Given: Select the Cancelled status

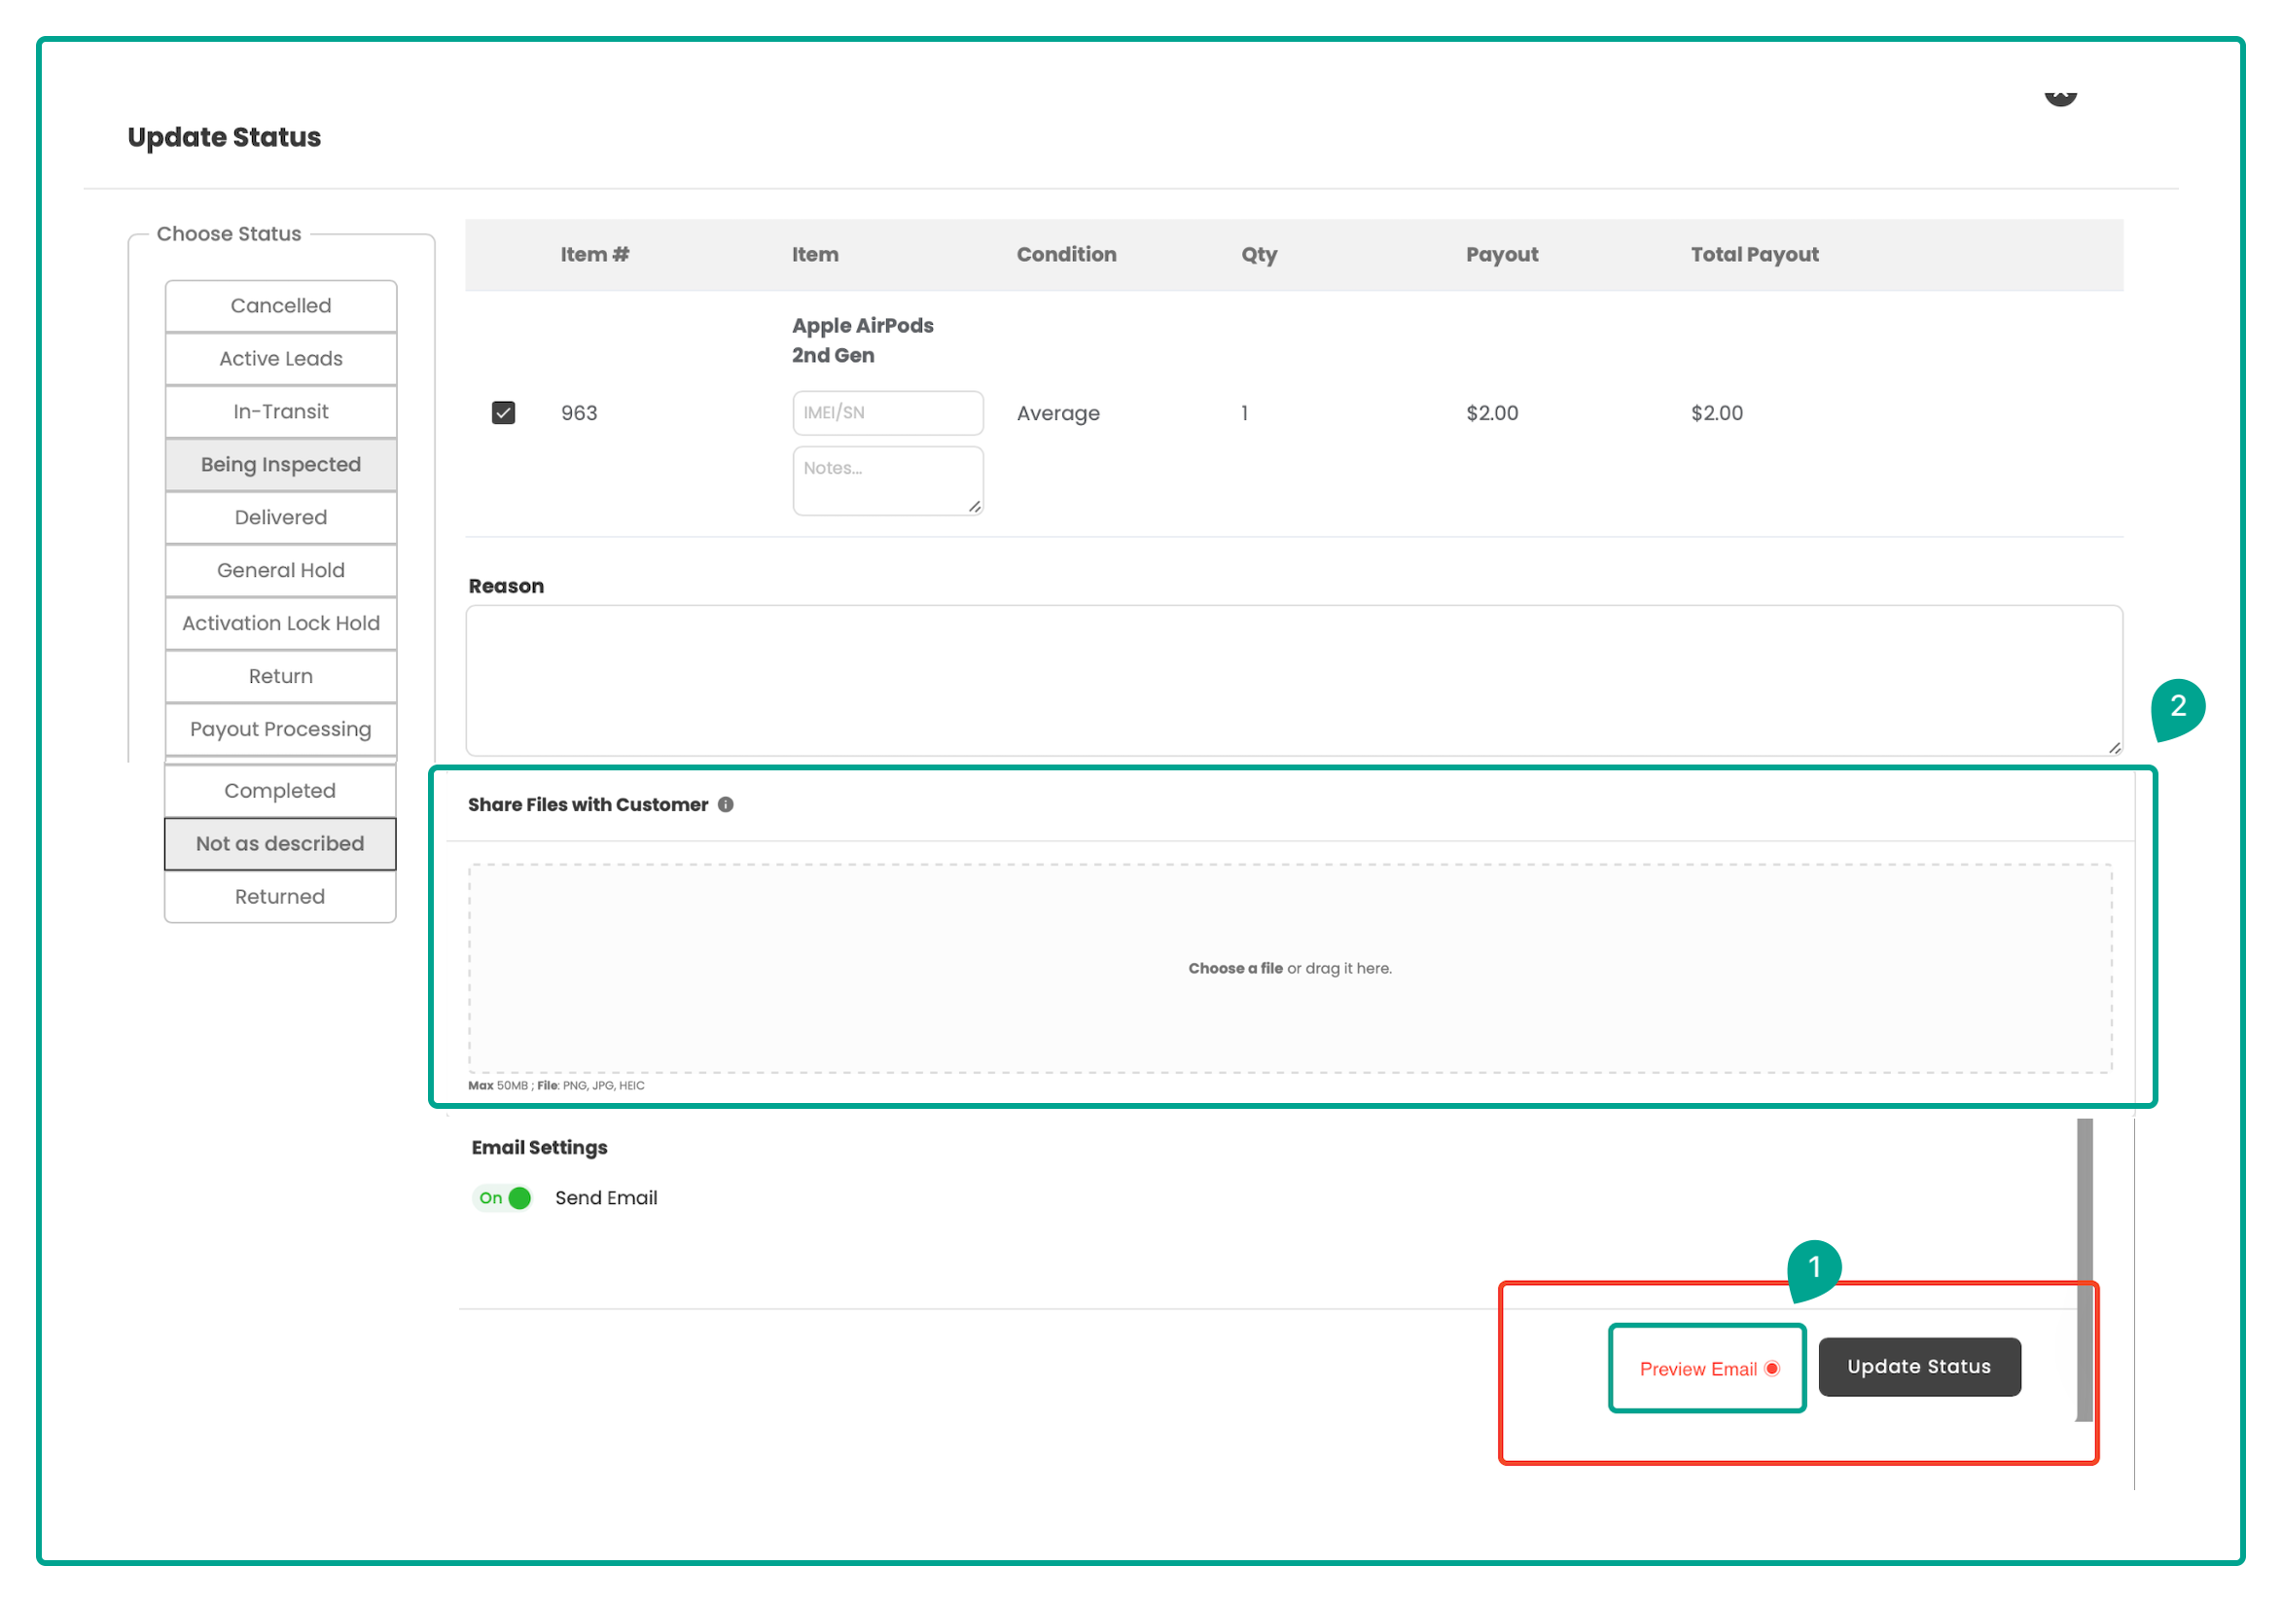Looking at the screenshot, I should pyautogui.click(x=281, y=306).
